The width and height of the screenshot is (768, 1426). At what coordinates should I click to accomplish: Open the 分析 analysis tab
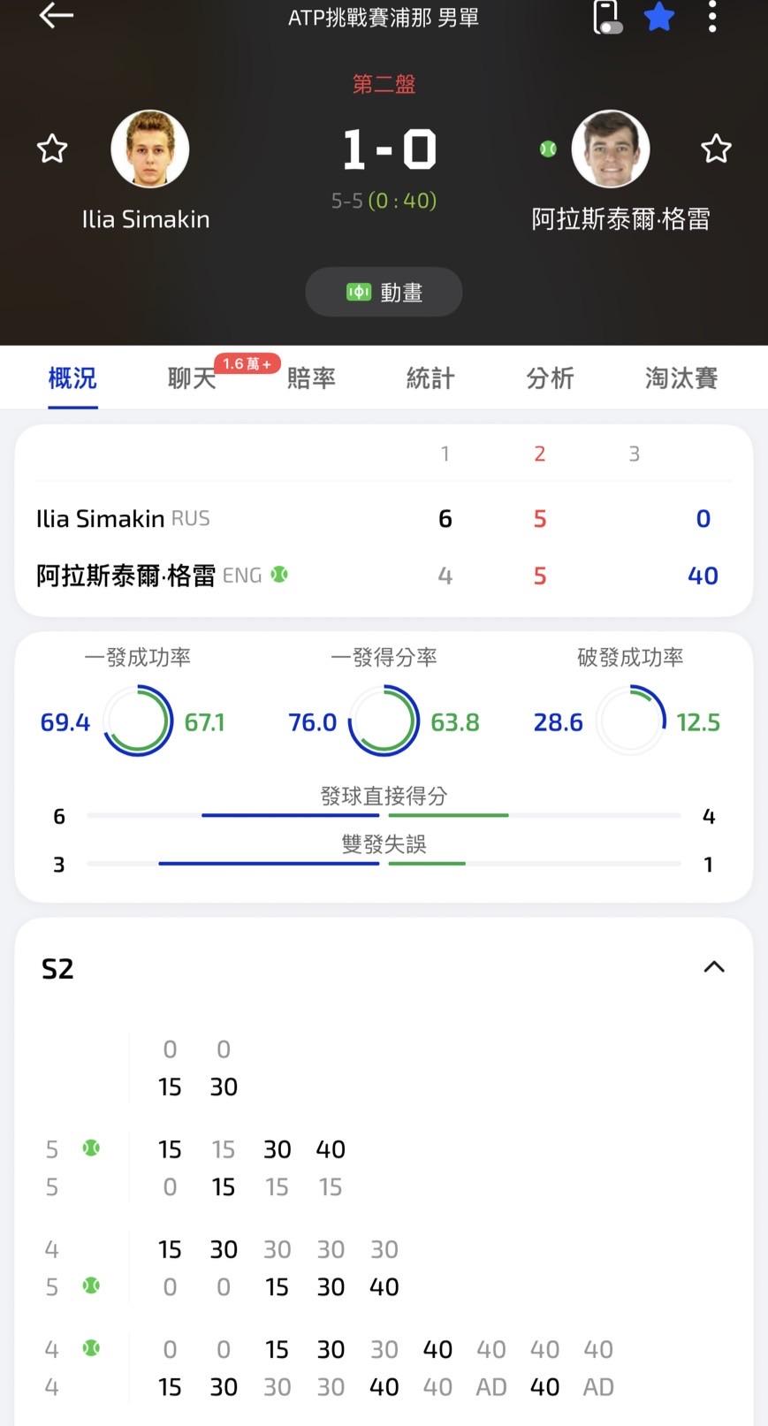550,378
